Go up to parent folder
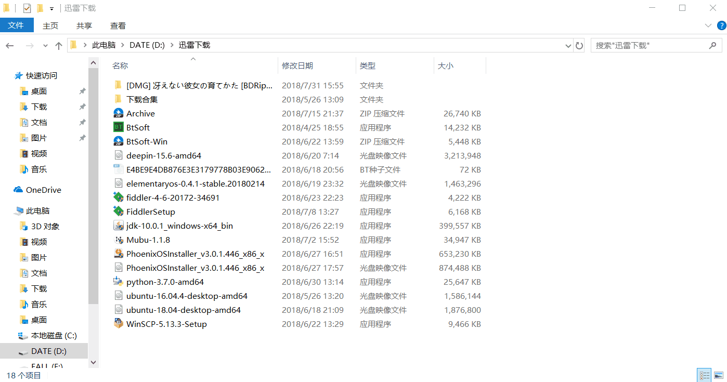This screenshot has width=727, height=382. point(59,46)
